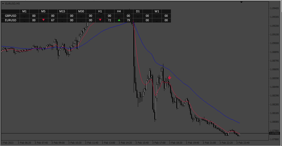The image size is (282, 146).
Task: Select the W1 timeframe column header
Action: point(157,11)
